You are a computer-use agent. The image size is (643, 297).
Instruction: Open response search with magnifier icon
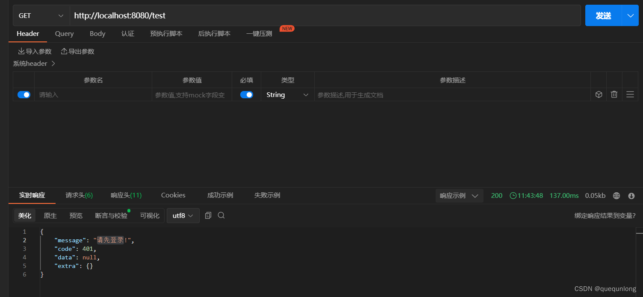tap(221, 215)
